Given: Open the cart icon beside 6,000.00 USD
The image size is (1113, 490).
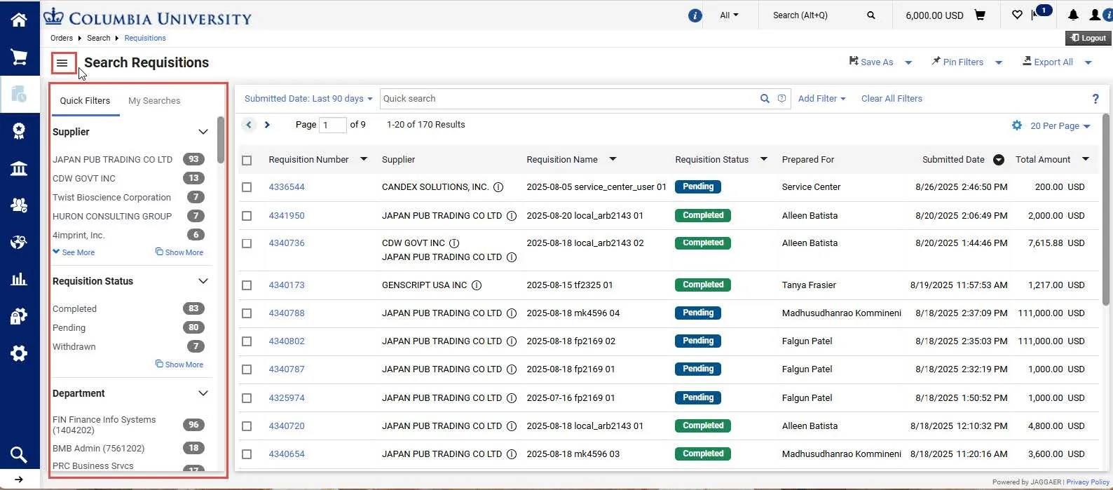Looking at the screenshot, I should pyautogui.click(x=980, y=15).
